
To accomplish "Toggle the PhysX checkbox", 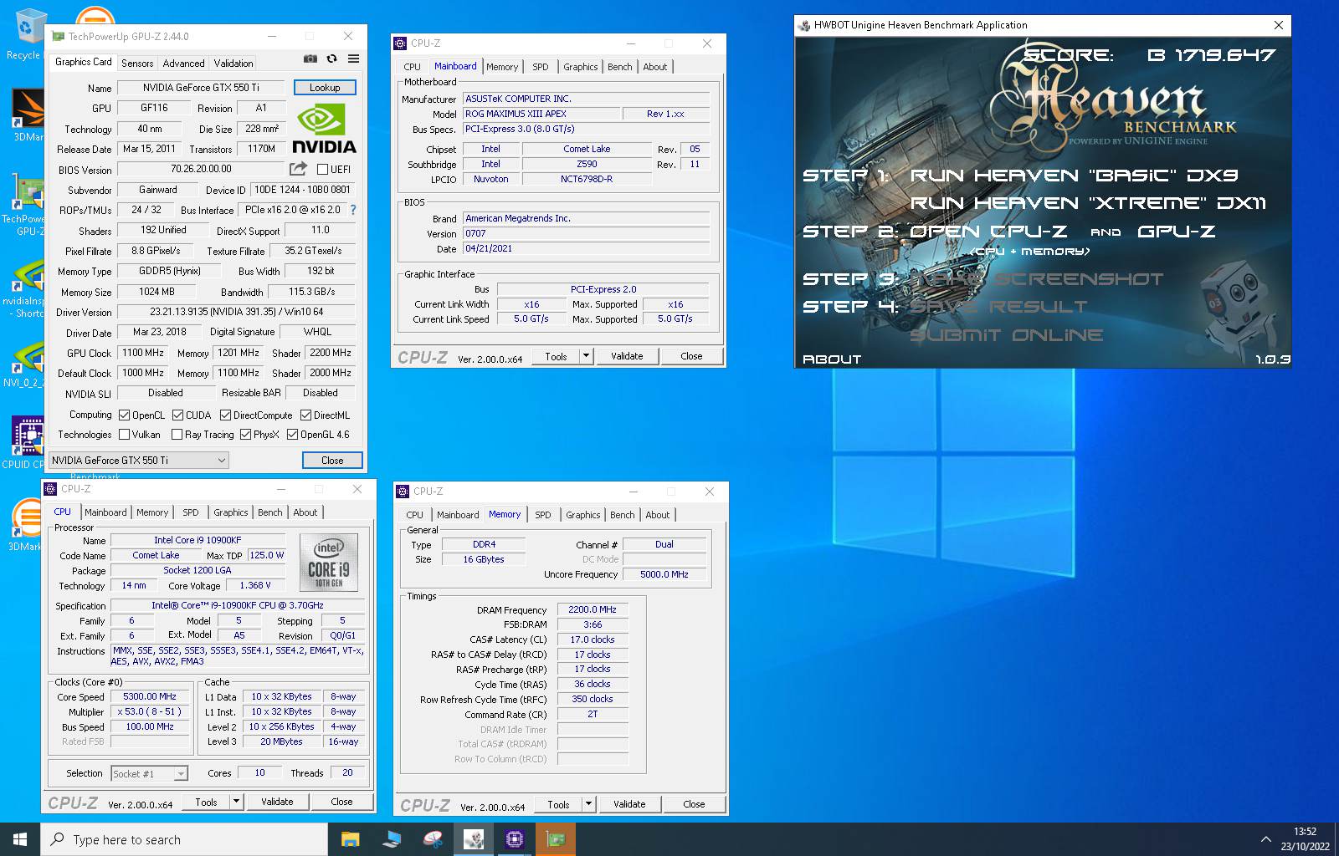I will pos(245,435).
